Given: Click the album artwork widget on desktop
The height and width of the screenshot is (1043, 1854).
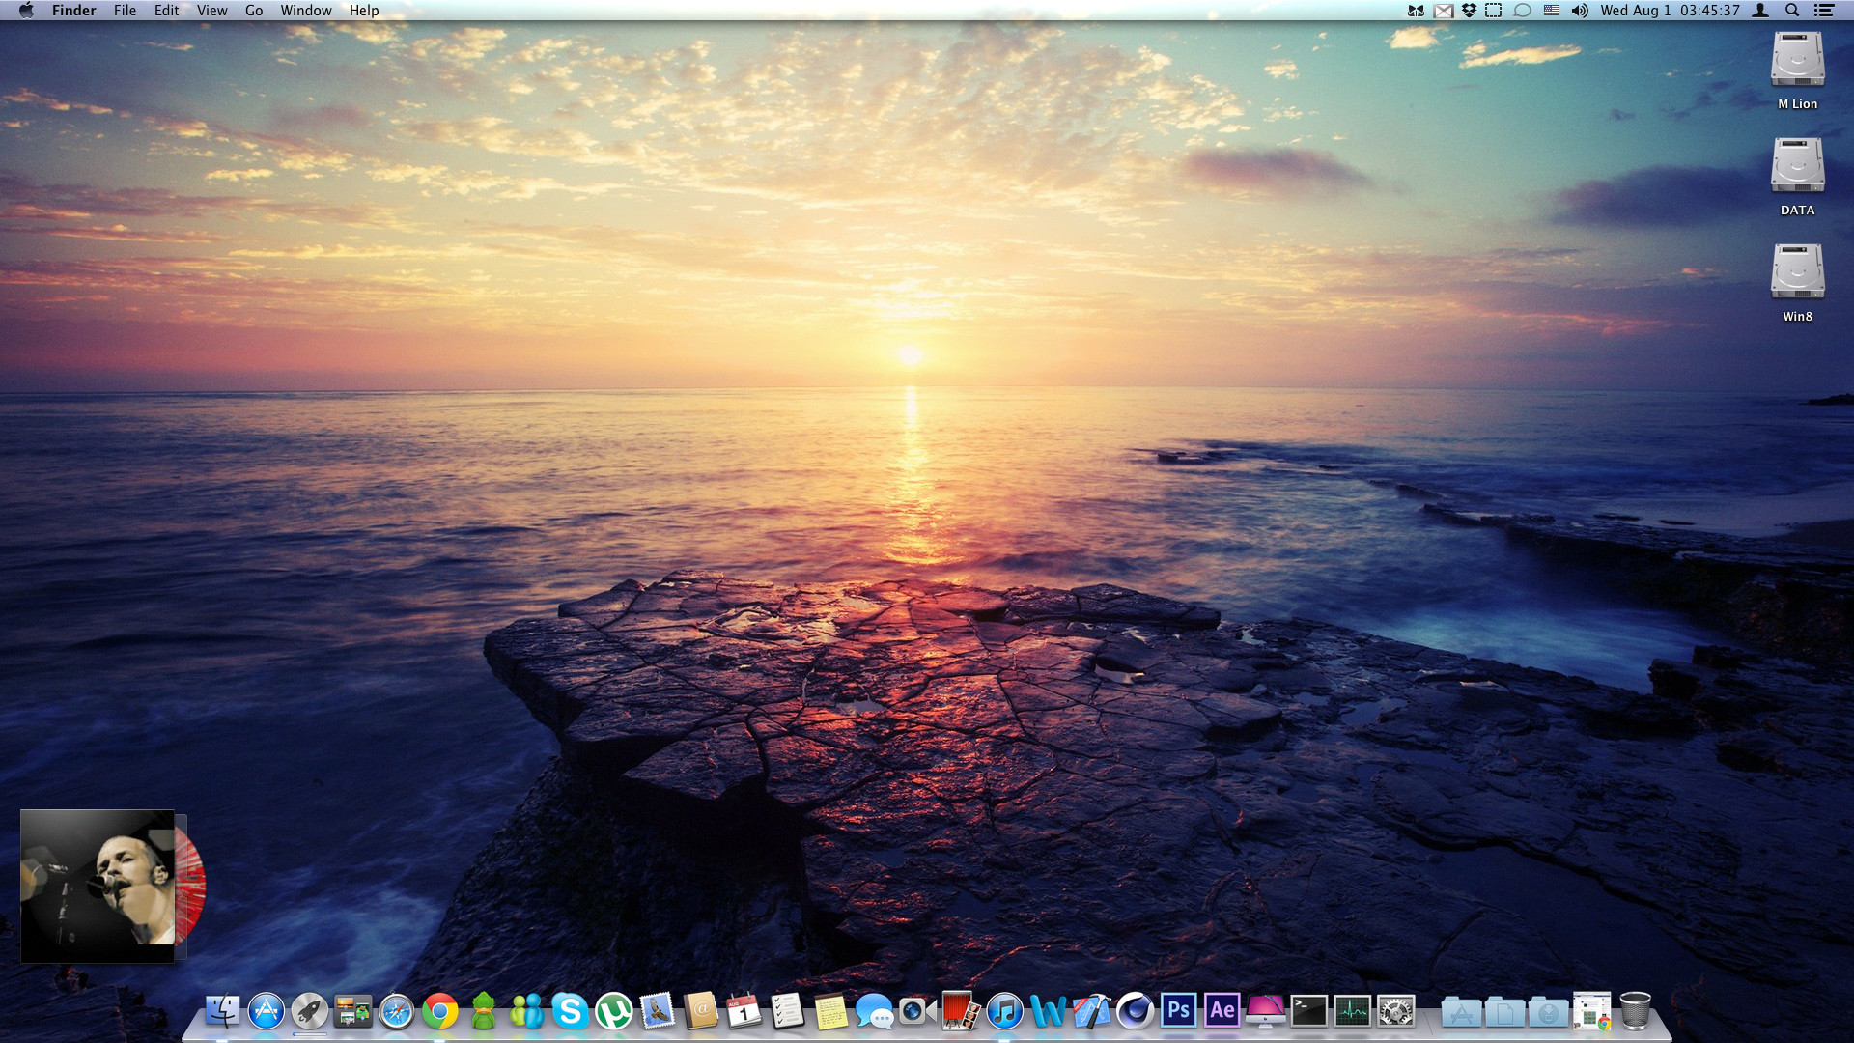Looking at the screenshot, I should coord(98,886).
